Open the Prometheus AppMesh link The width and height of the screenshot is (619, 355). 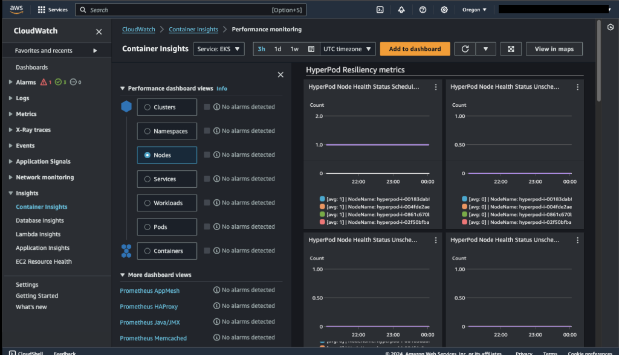(149, 290)
